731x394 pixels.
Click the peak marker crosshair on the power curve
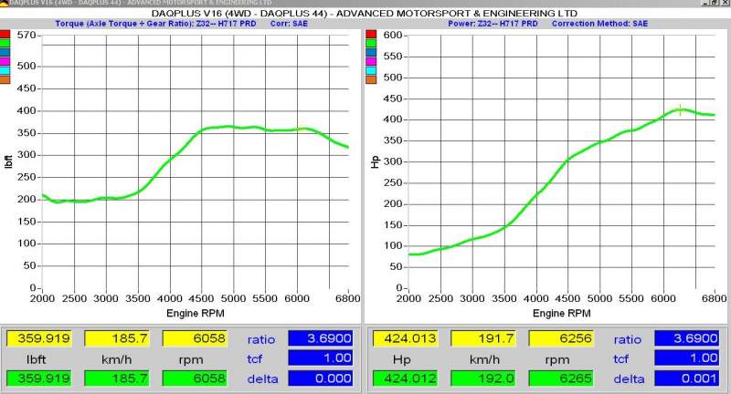680,110
